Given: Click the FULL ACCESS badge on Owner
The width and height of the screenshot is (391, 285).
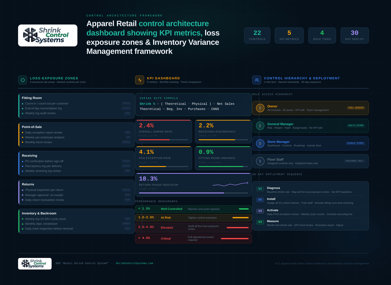Looking at the screenshot, I should tap(356, 108).
